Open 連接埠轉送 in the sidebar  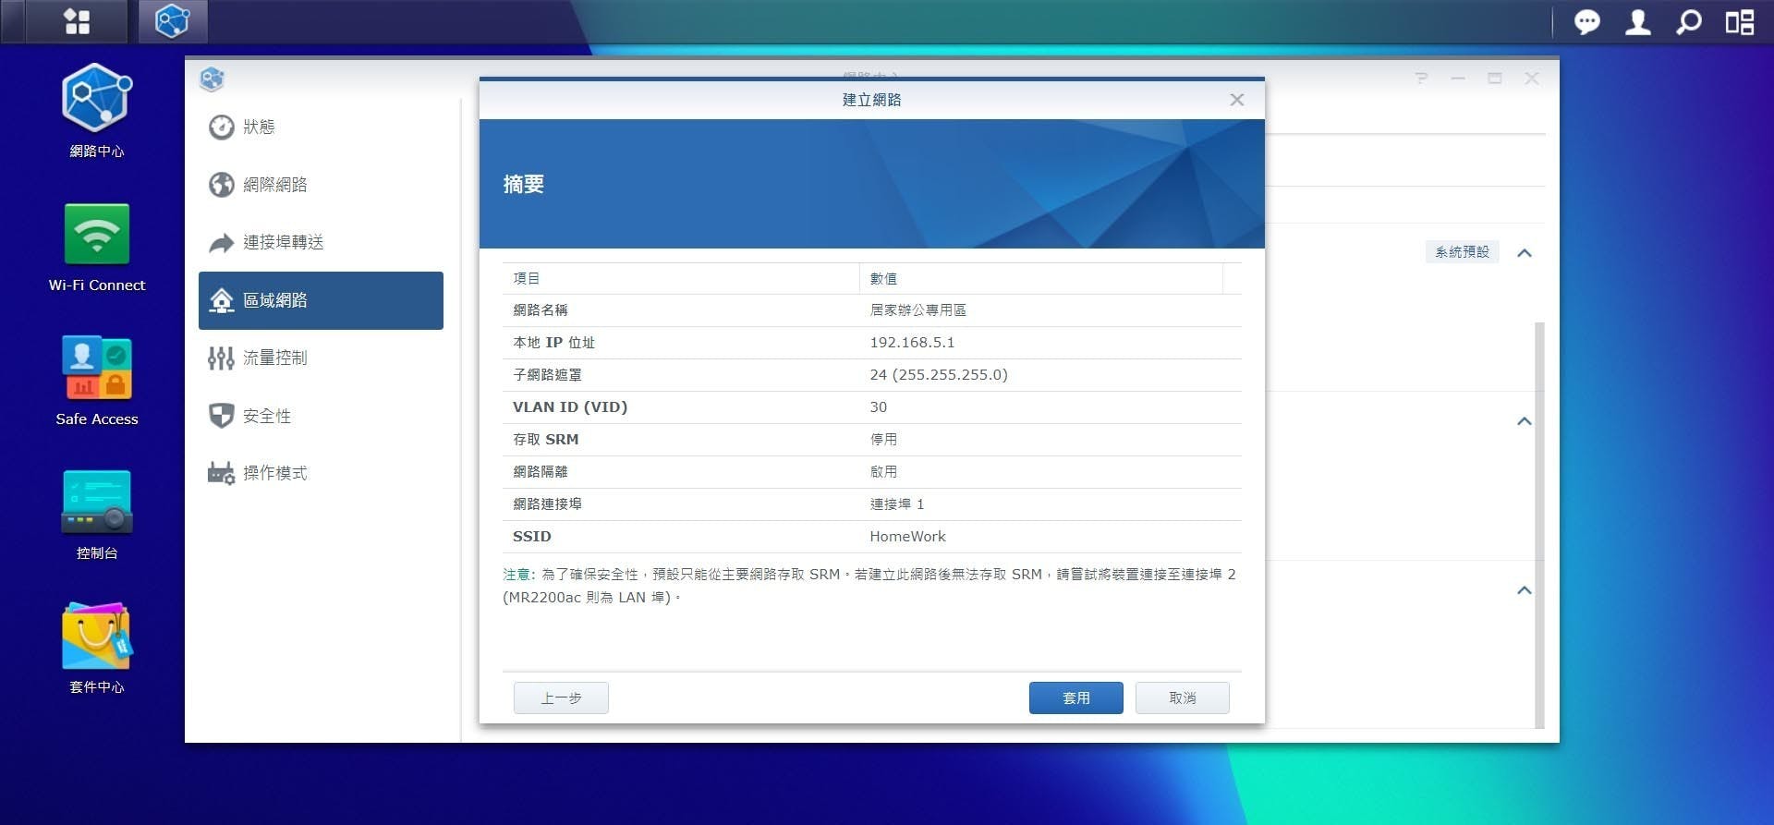pos(321,242)
